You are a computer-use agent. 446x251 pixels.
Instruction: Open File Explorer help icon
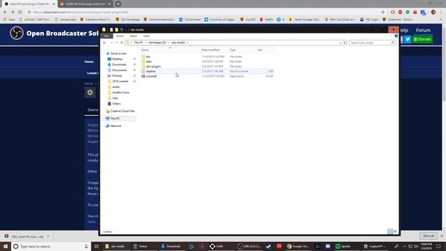coord(396,36)
